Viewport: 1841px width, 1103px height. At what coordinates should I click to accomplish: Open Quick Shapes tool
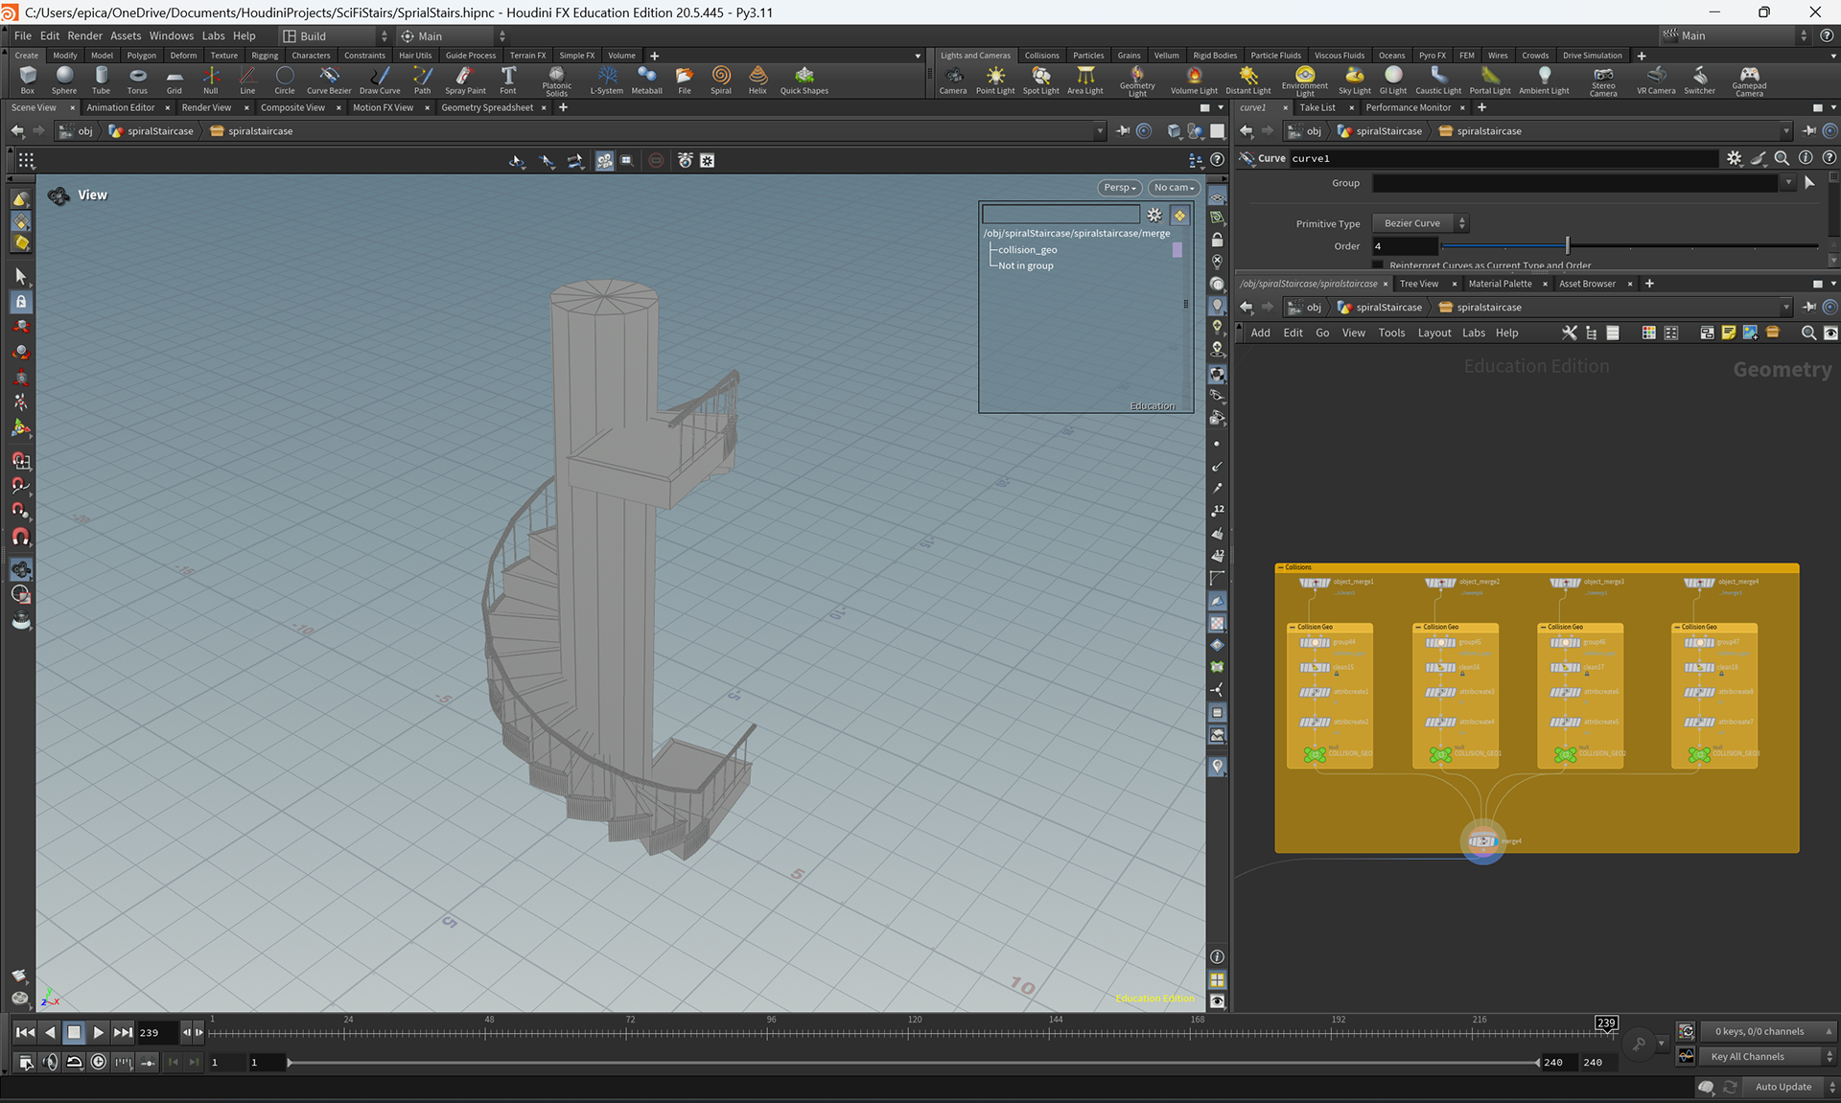tap(804, 80)
